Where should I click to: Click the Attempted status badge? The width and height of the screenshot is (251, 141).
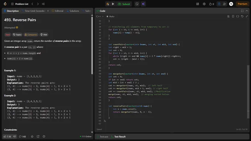point(11,28)
